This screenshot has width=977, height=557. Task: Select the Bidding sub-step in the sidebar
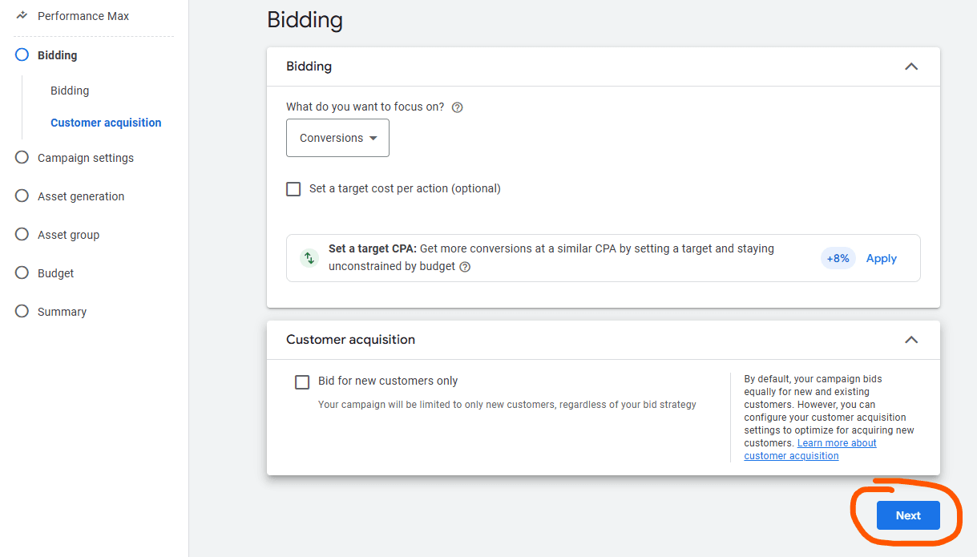tap(69, 90)
